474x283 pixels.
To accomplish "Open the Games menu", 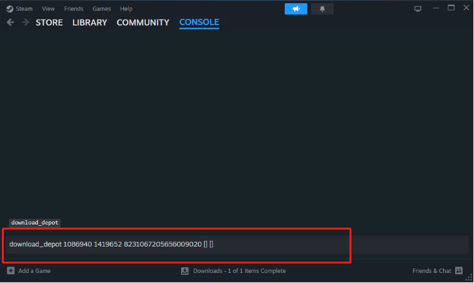I will click(x=102, y=9).
